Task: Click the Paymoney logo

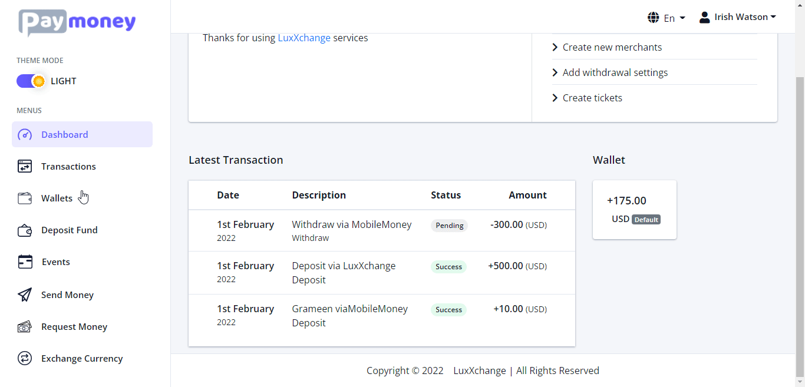Action: (x=77, y=22)
